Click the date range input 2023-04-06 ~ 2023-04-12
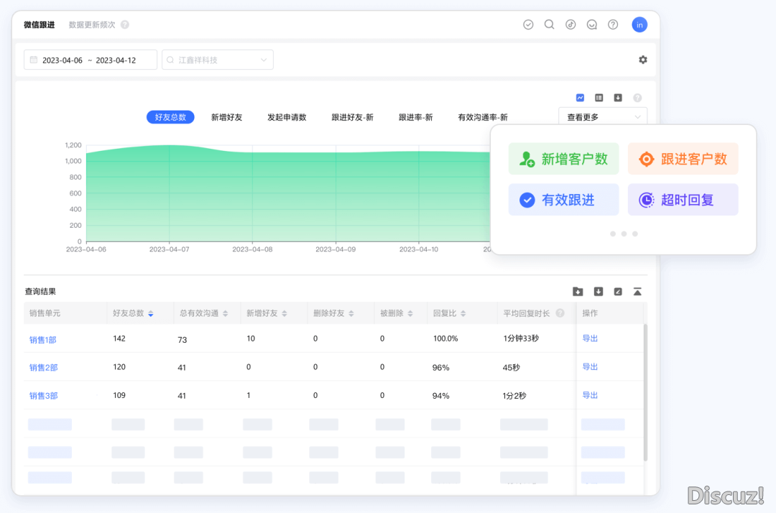The height and width of the screenshot is (513, 776). pyautogui.click(x=91, y=60)
